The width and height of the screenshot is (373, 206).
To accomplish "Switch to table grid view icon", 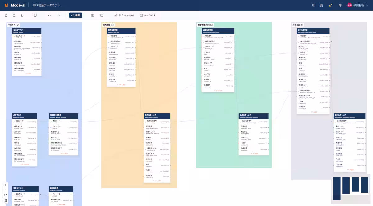I will pos(92,15).
